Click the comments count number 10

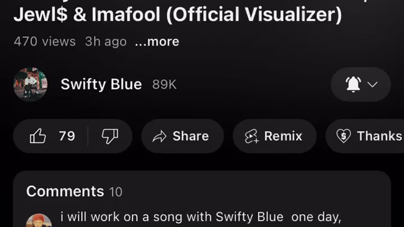pyautogui.click(x=116, y=192)
